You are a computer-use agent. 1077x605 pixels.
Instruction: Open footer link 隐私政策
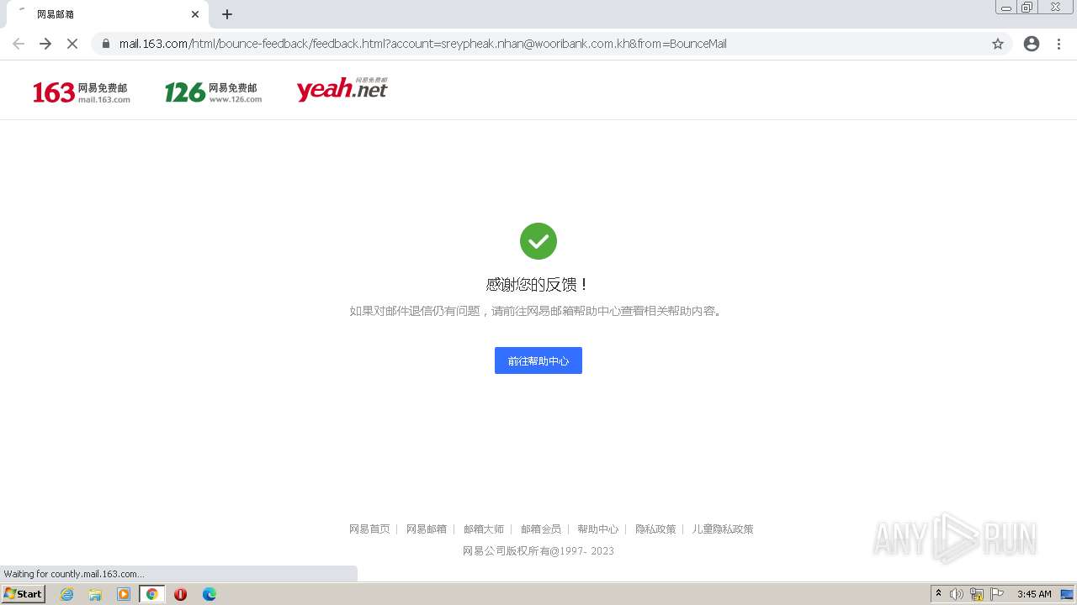[x=655, y=529]
